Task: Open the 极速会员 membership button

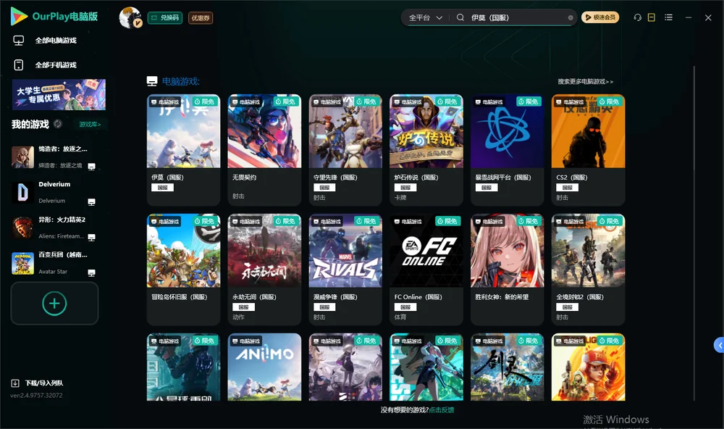Action: click(600, 17)
